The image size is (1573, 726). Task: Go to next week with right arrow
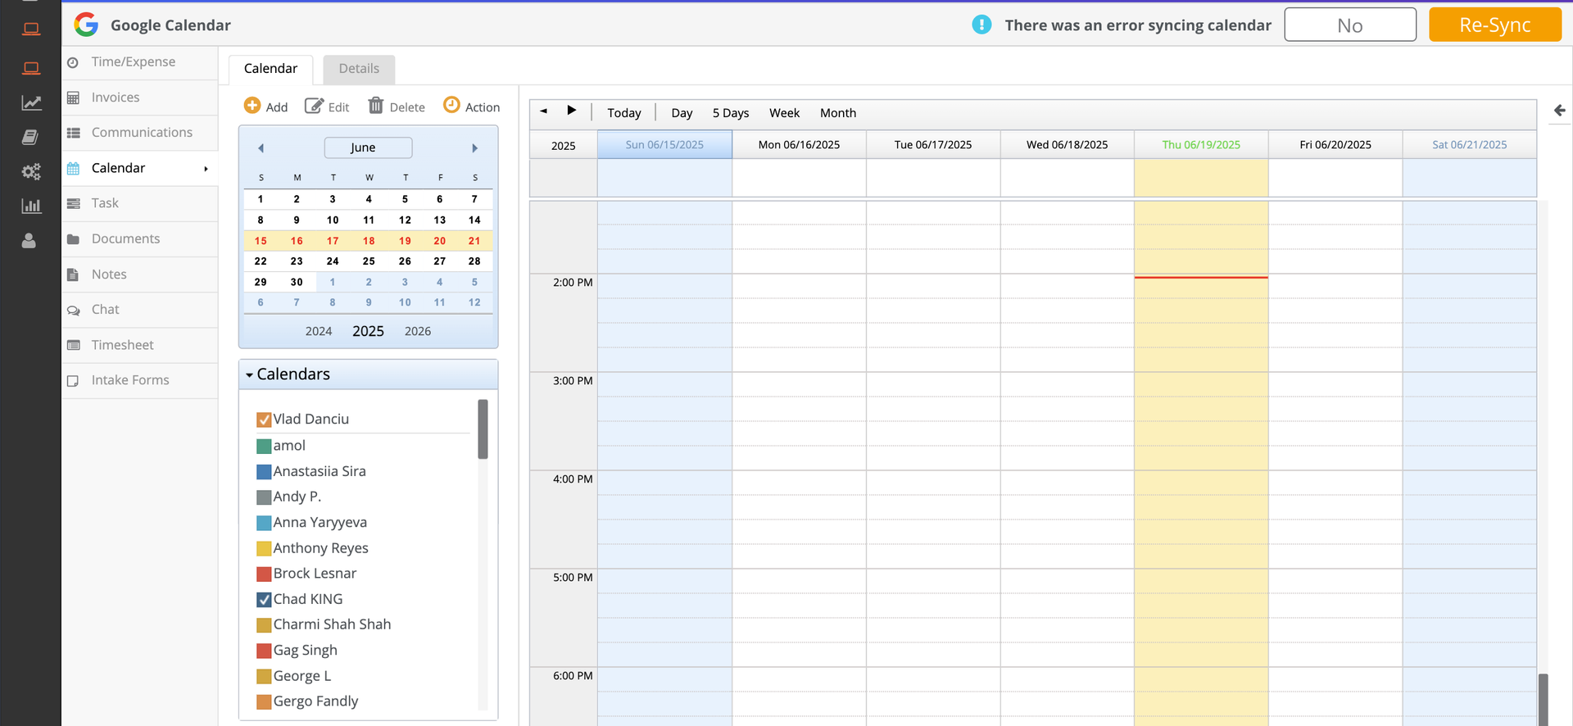(x=572, y=111)
